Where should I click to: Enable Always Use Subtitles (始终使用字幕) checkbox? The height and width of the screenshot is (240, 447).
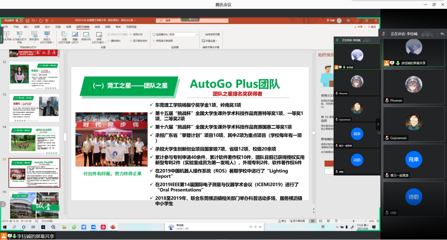[x=203, y=35]
